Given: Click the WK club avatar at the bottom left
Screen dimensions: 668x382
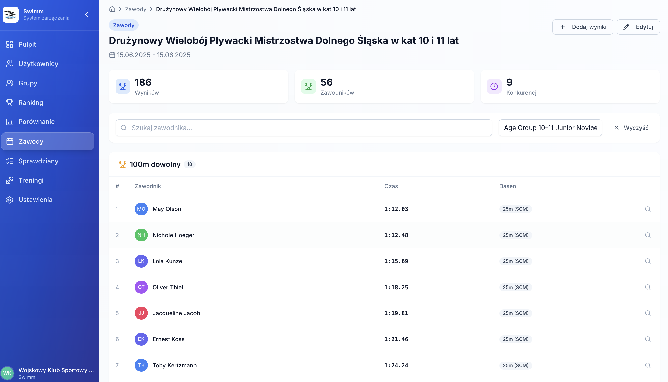Looking at the screenshot, I should point(7,373).
